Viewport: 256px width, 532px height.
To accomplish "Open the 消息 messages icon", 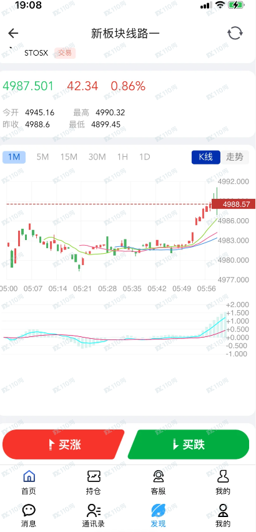I will click(x=29, y=509).
